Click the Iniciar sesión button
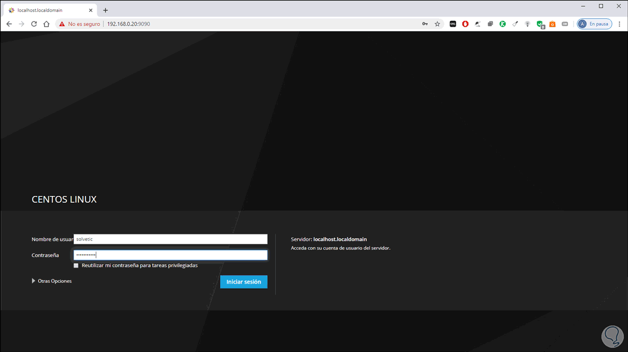This screenshot has height=352, width=628. 244,281
